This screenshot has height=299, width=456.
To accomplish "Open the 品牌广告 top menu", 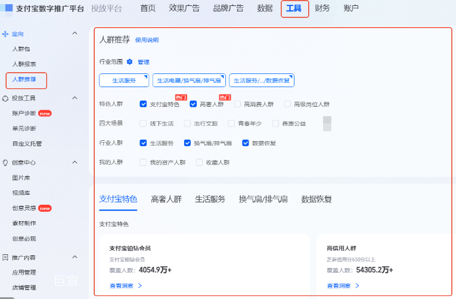I will point(228,8).
